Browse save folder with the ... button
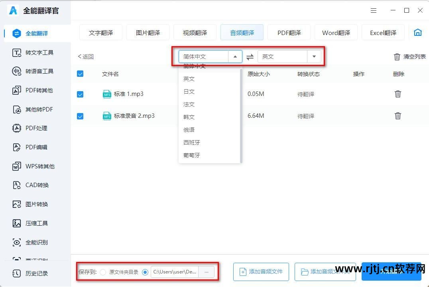The width and height of the screenshot is (429, 287). tap(207, 272)
